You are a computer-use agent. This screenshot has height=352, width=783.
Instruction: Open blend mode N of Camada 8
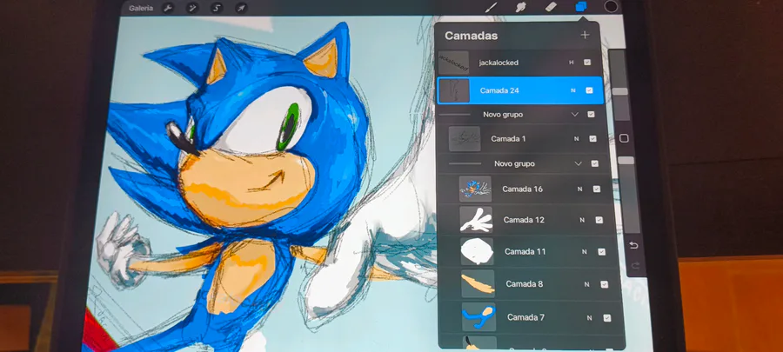click(586, 284)
